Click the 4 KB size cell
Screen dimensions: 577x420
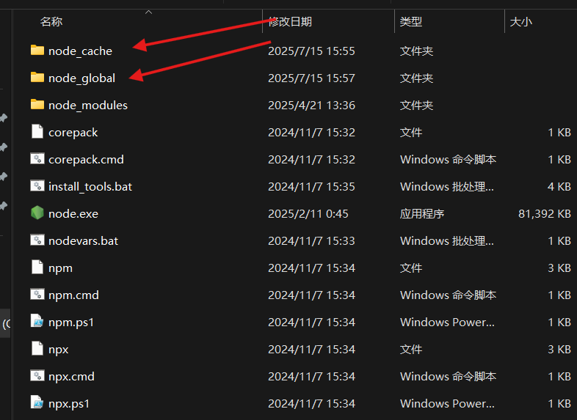click(559, 187)
